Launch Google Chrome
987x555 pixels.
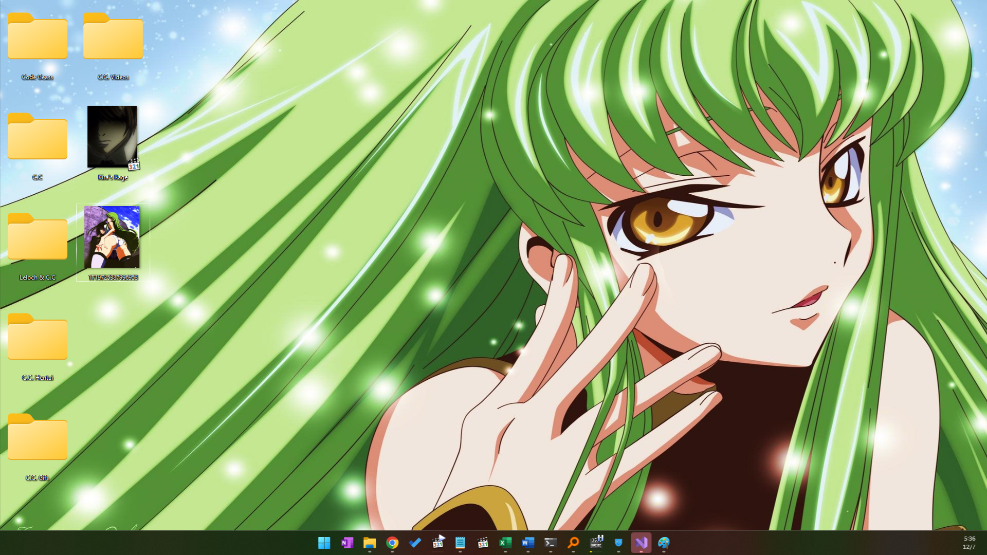coord(392,543)
